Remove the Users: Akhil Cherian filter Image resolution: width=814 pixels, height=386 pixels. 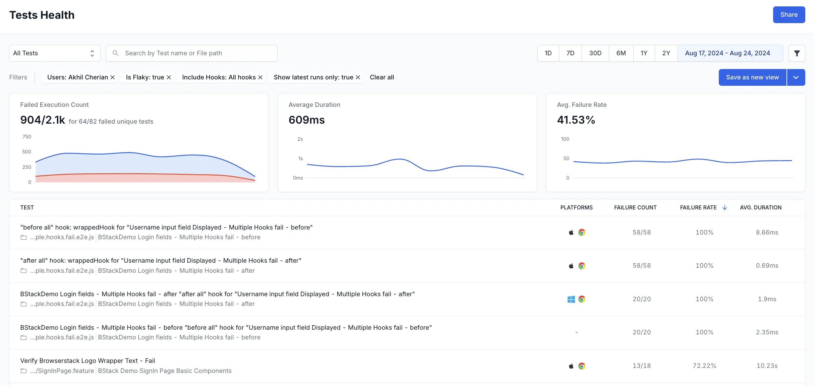[113, 77]
